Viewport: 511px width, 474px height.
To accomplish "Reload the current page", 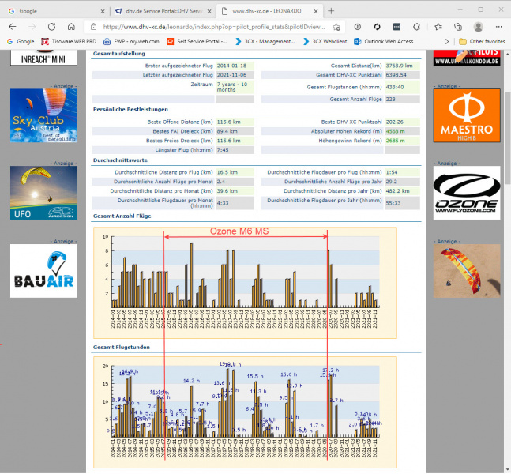I will coord(51,27).
